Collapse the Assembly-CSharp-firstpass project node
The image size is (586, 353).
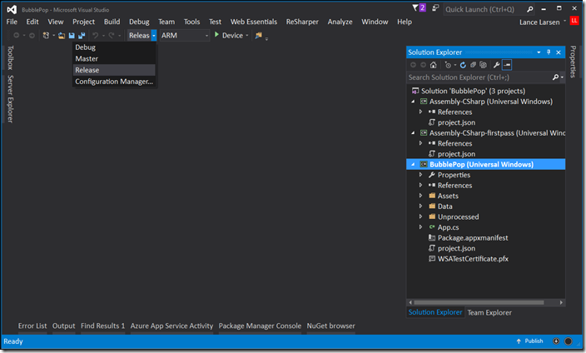coord(413,132)
